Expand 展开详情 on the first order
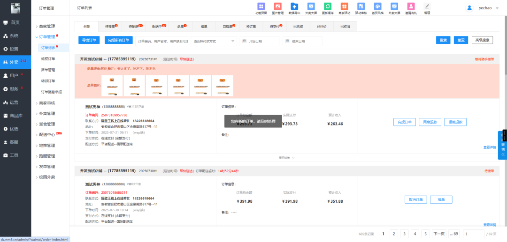The height and width of the screenshot is (242, 507). [x=286, y=158]
